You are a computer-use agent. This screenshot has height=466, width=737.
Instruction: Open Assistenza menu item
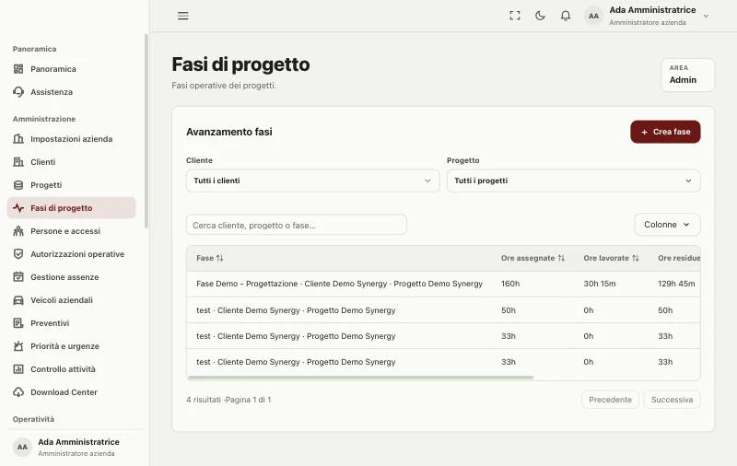(71, 92)
